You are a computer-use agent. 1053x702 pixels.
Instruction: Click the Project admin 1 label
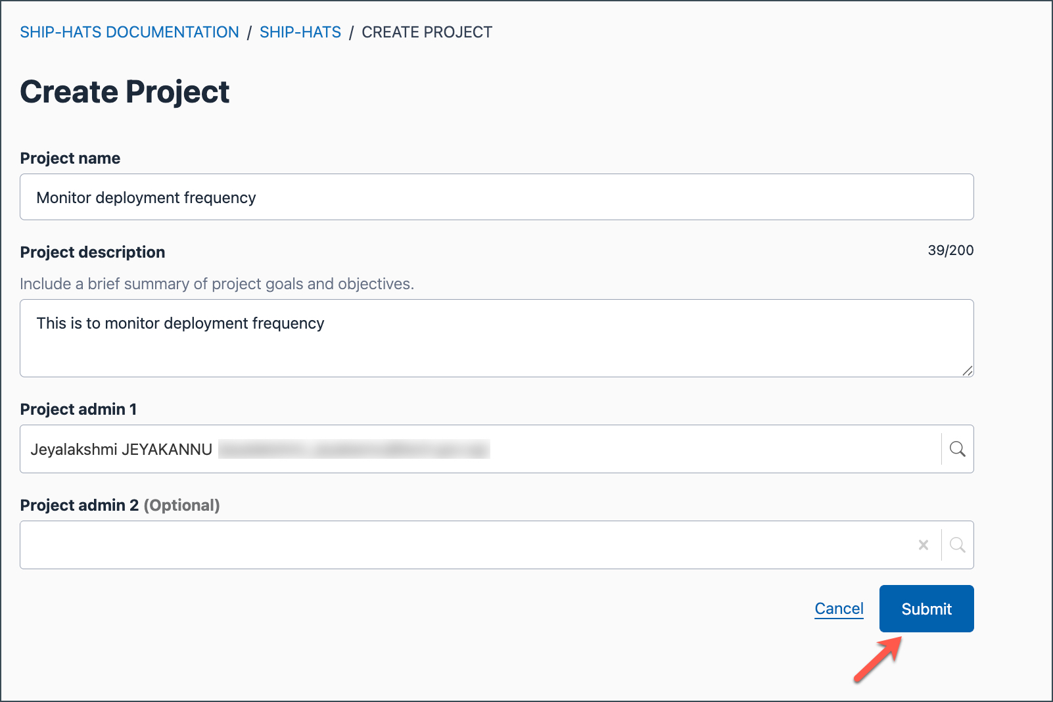[x=79, y=410]
